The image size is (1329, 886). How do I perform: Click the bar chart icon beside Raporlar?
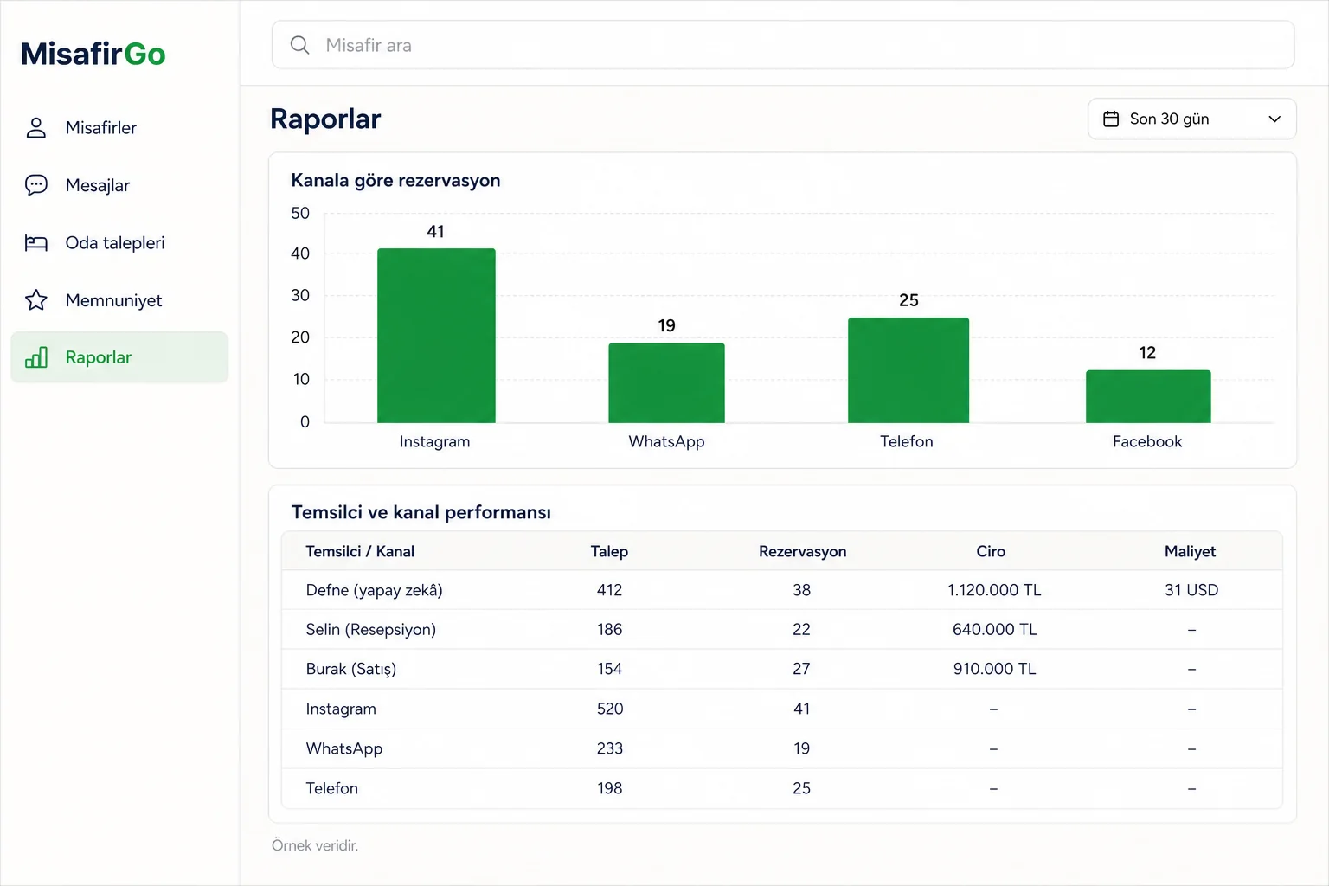click(x=36, y=357)
